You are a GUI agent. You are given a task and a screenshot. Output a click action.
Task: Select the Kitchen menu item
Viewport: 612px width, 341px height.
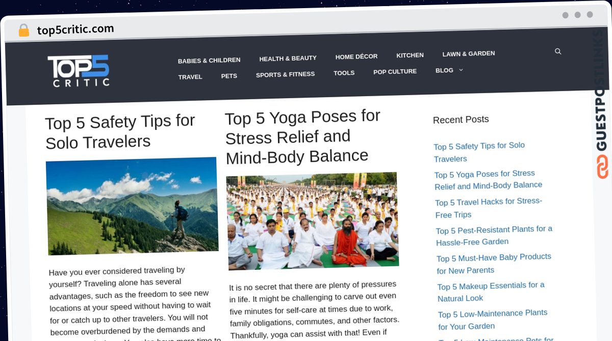click(410, 55)
